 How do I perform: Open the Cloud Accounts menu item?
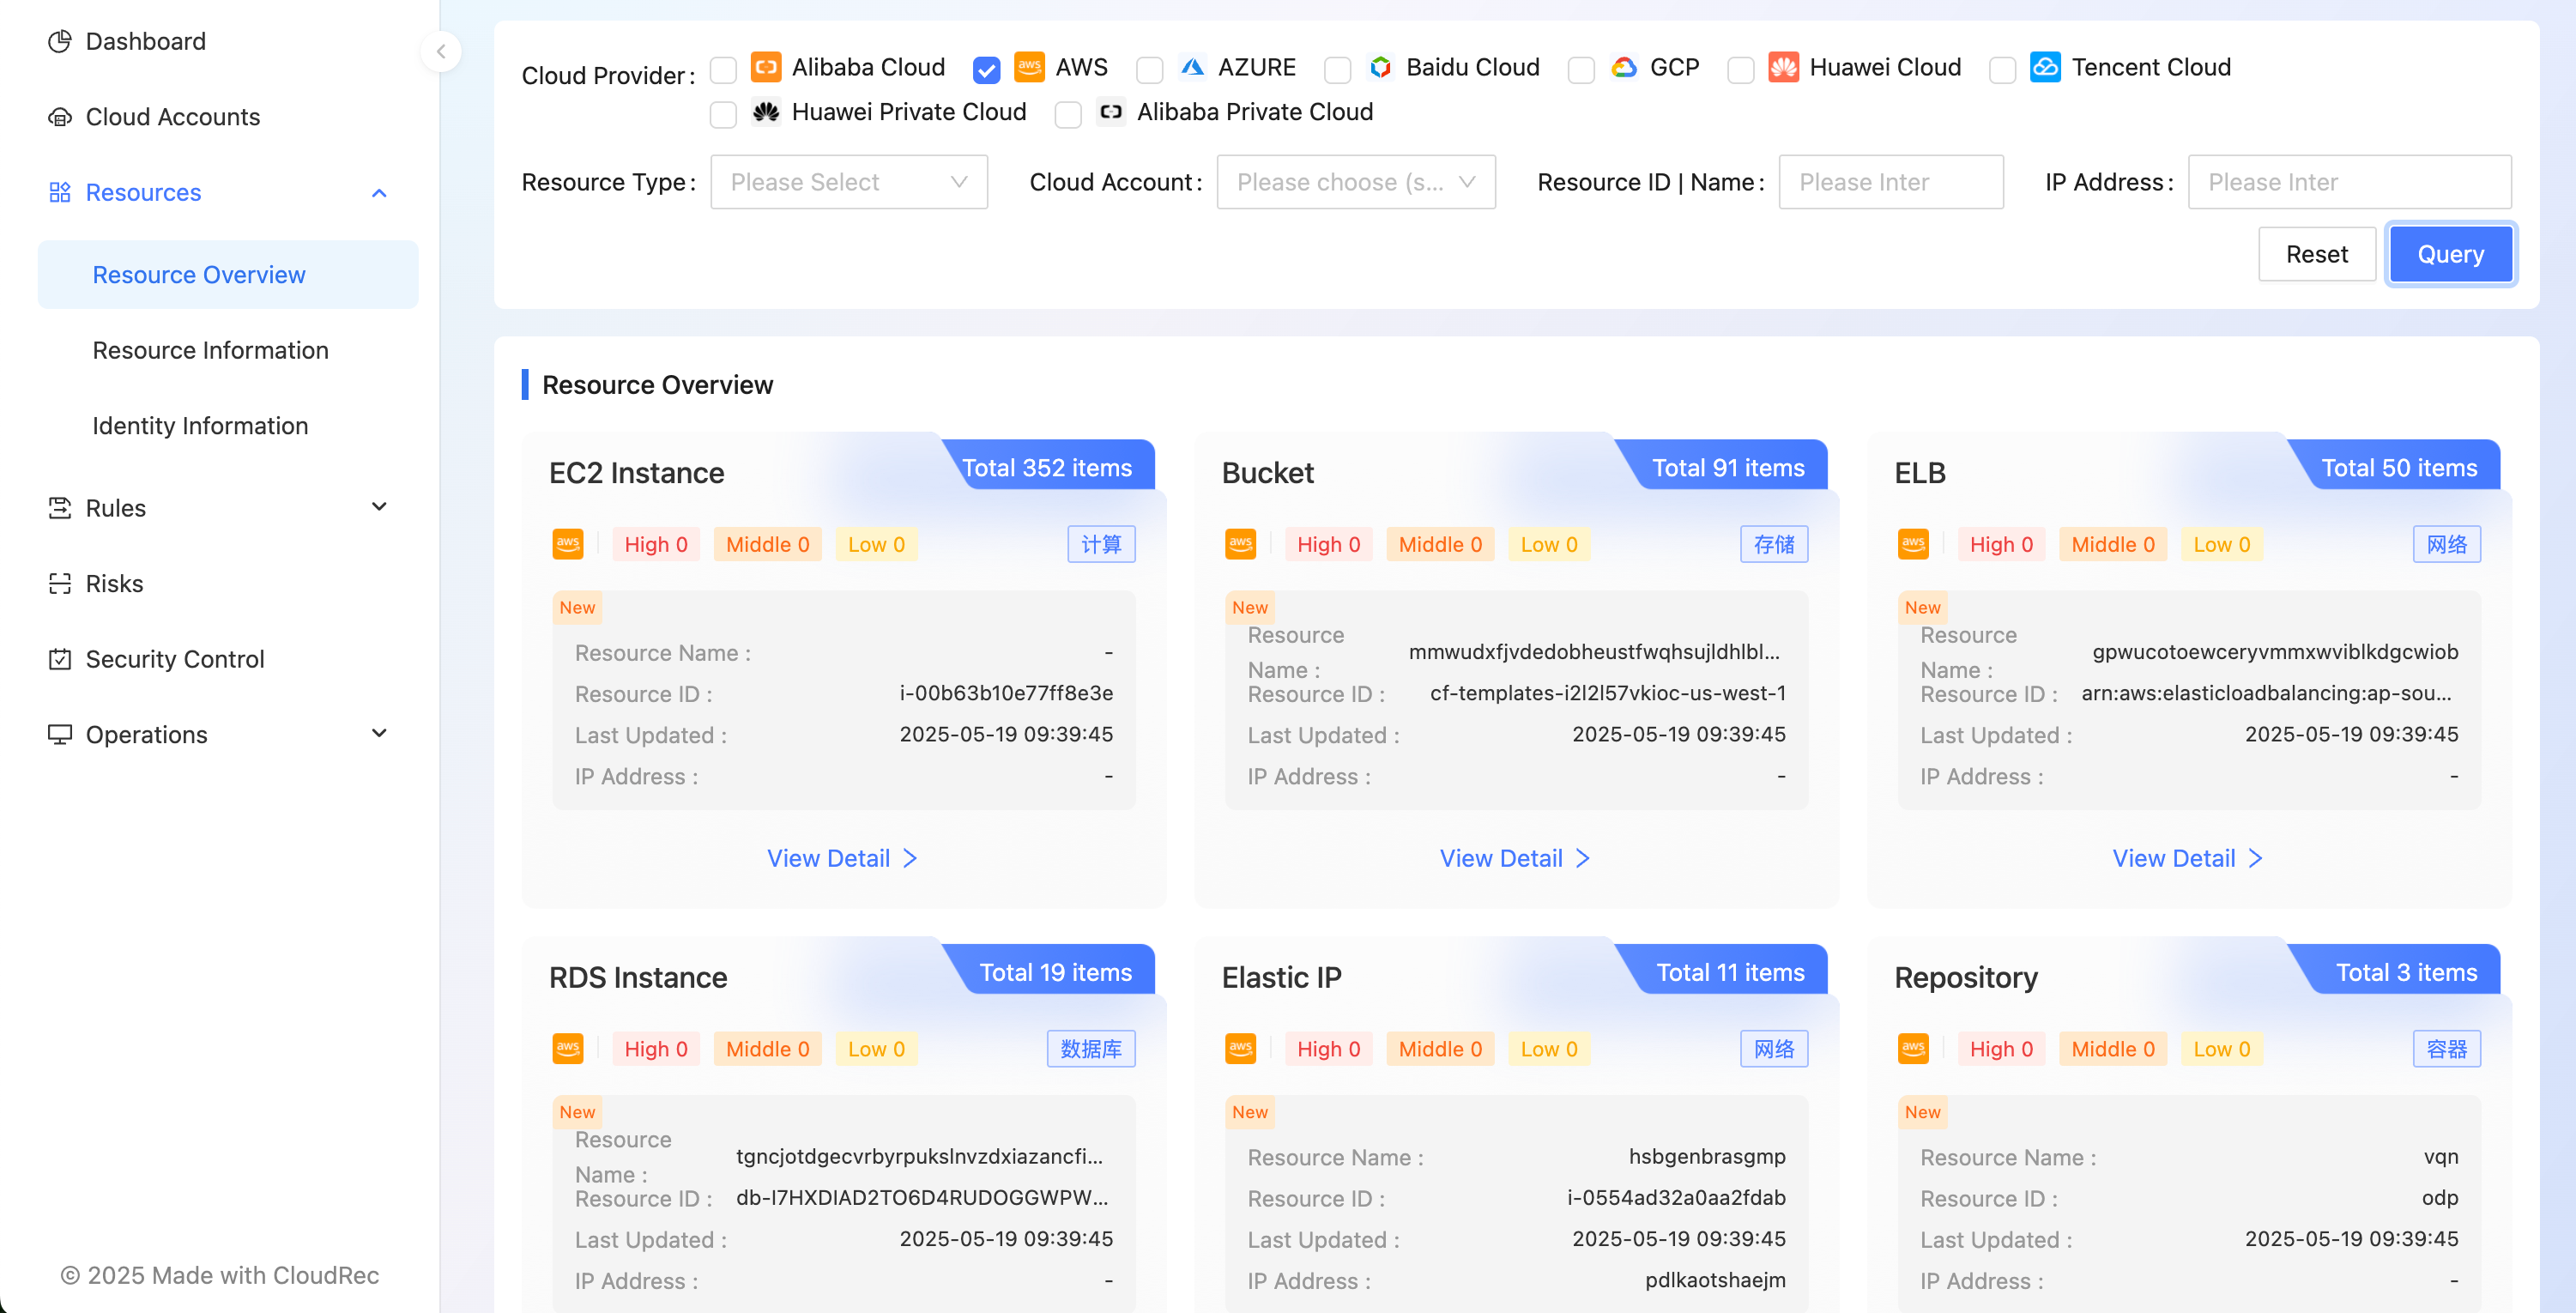point(228,117)
